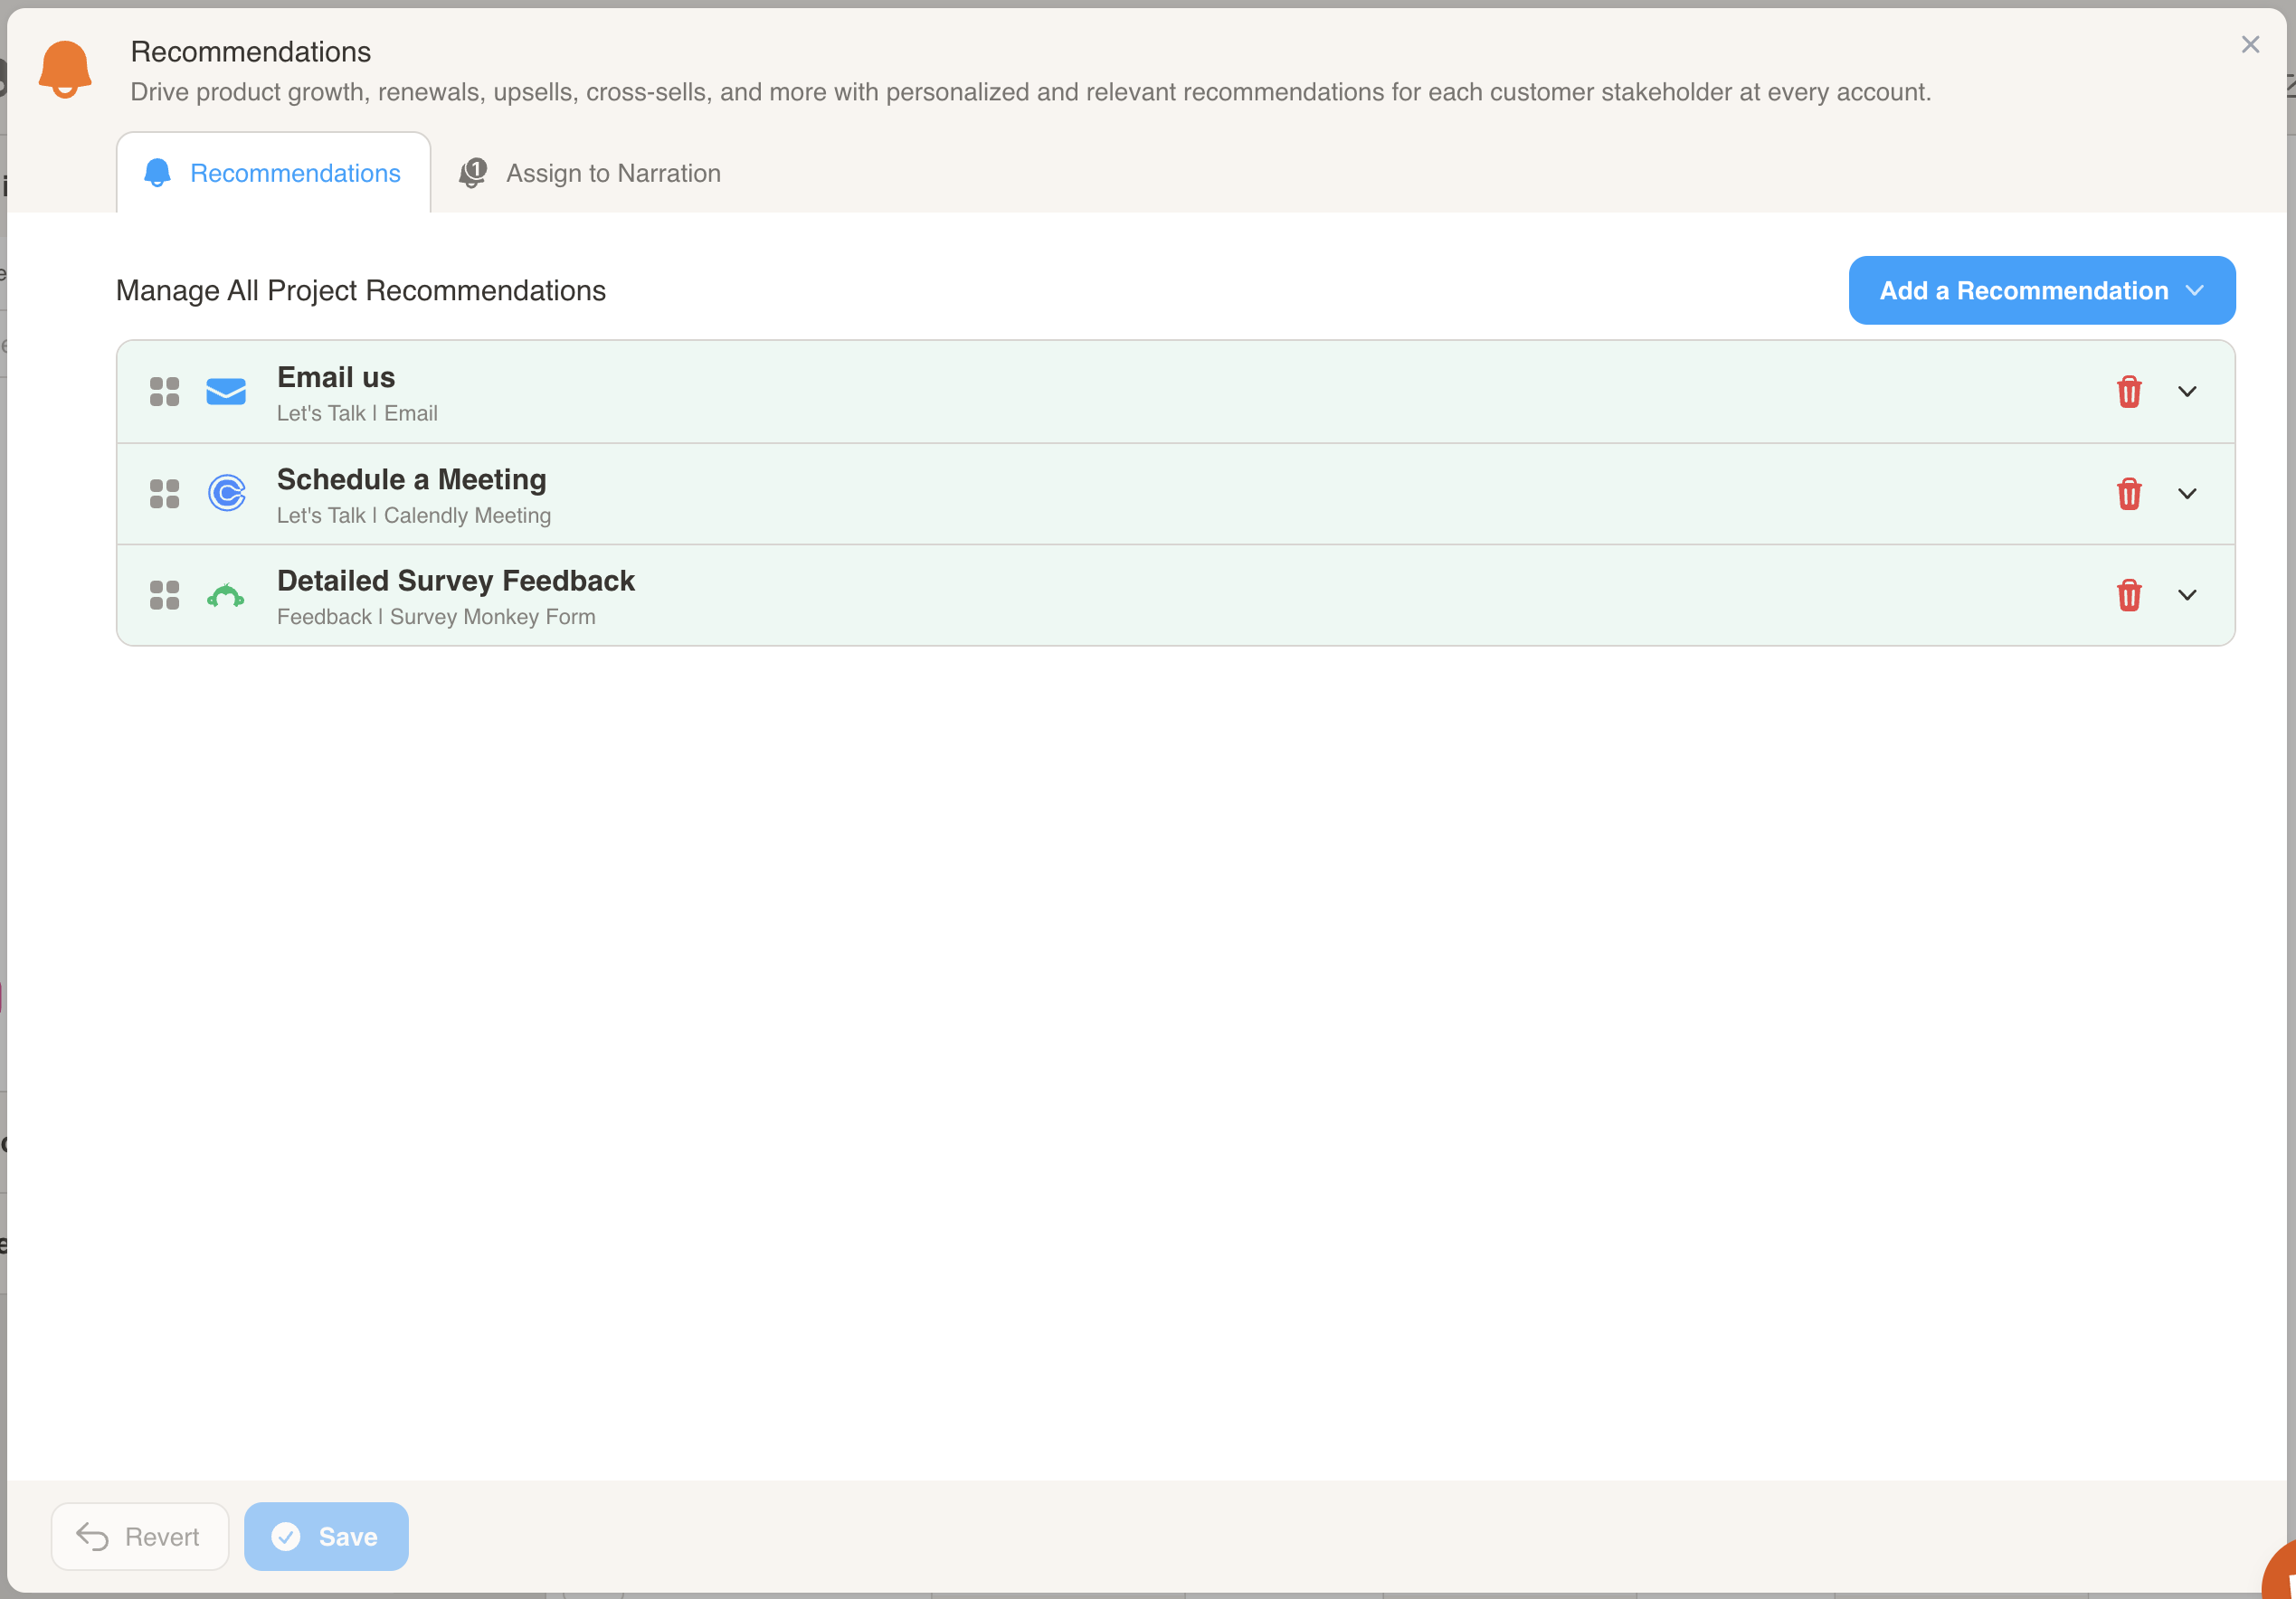Expand the Email us row
The image size is (2296, 1599).
(2187, 392)
